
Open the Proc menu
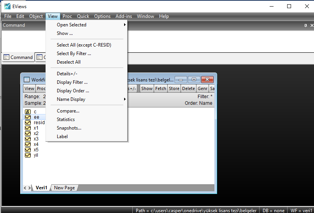click(67, 16)
